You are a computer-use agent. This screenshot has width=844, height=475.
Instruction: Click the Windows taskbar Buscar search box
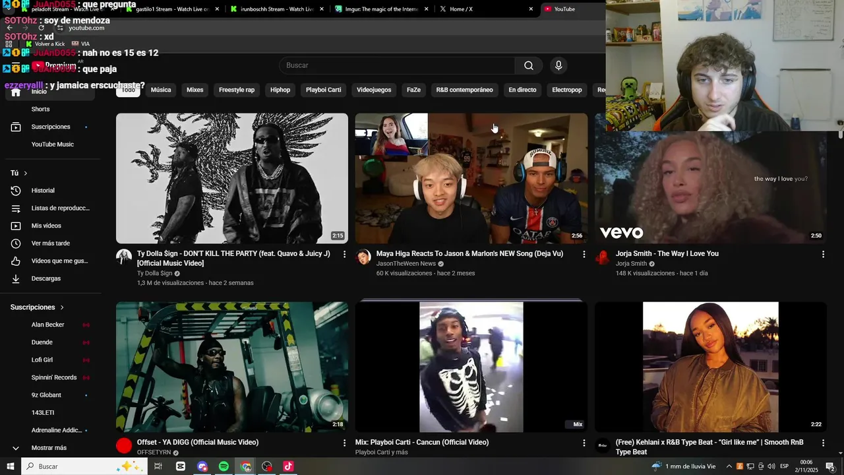click(86, 466)
